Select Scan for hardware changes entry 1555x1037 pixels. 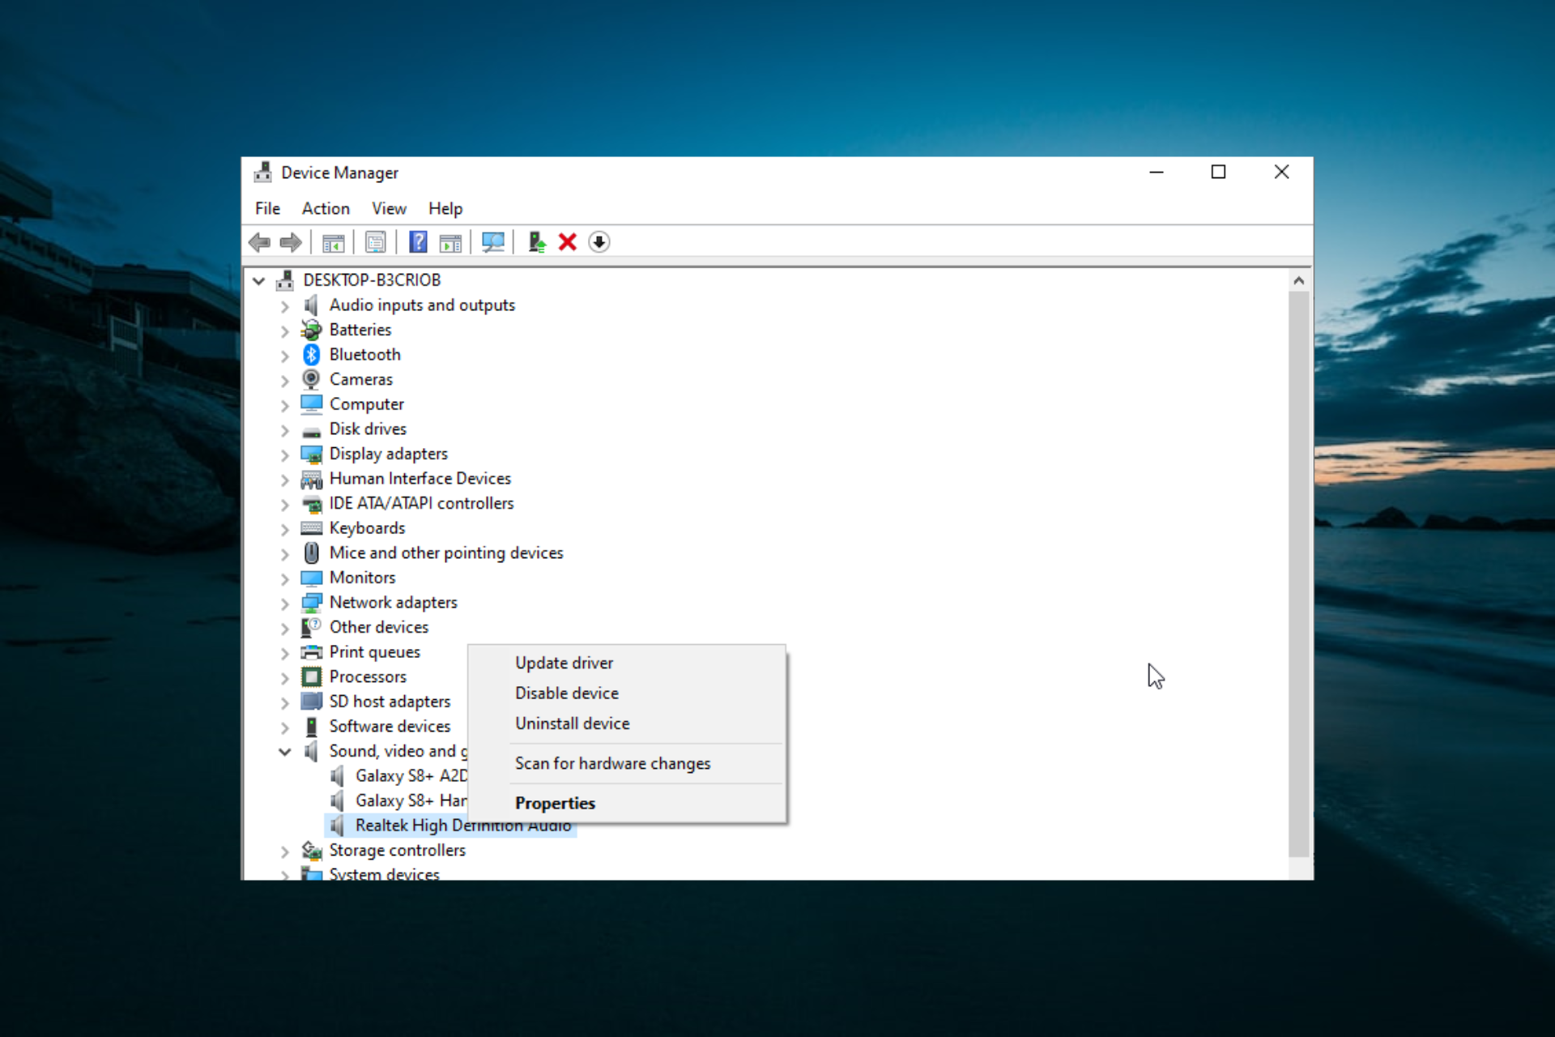(626, 763)
